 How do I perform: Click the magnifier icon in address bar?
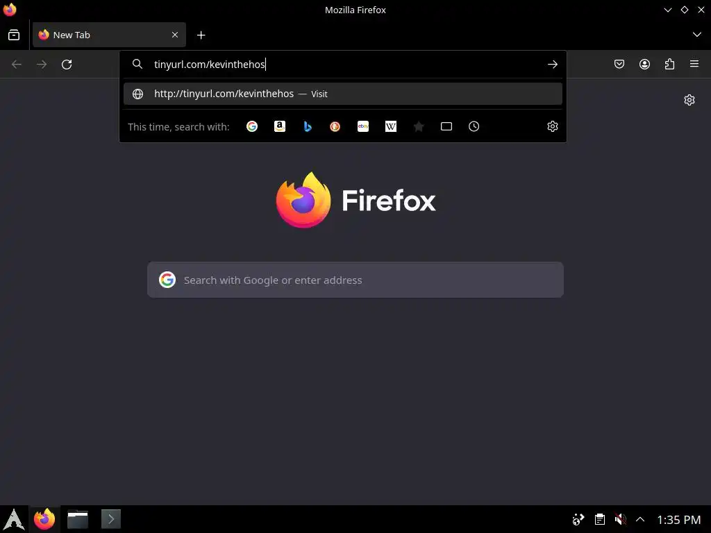click(137, 65)
